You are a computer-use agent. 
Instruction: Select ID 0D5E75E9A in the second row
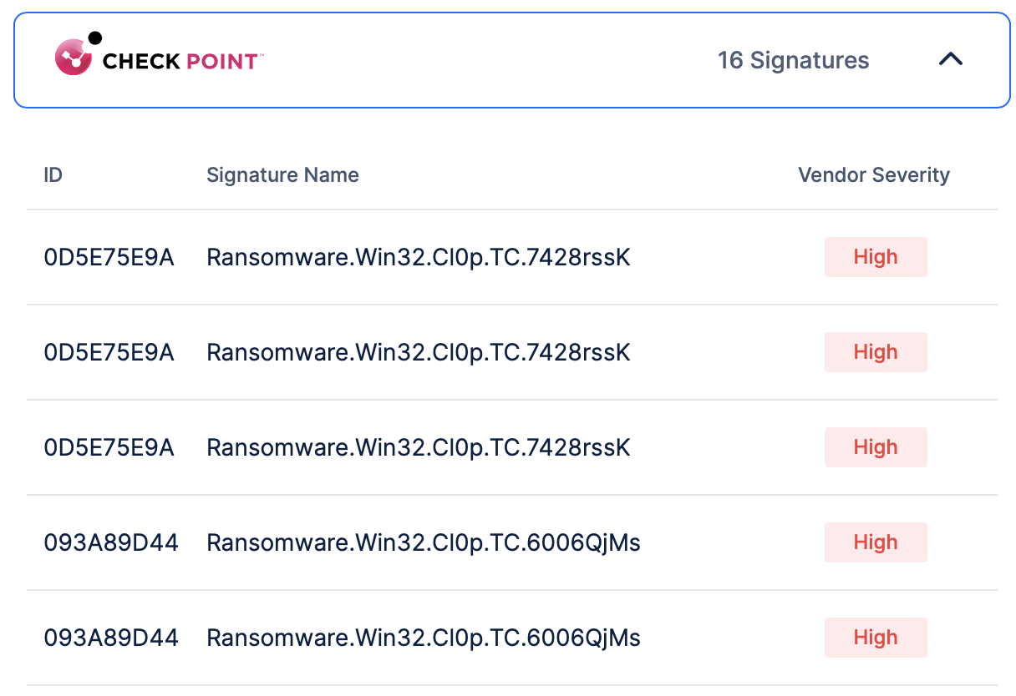[109, 352]
